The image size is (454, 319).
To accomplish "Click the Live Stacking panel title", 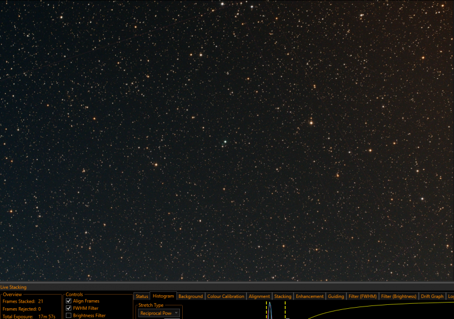I will (13, 287).
